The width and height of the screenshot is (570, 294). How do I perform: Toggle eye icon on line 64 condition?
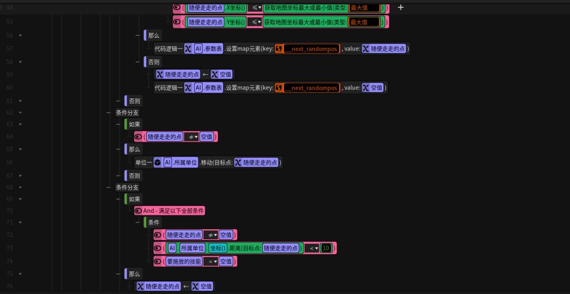tap(138, 137)
